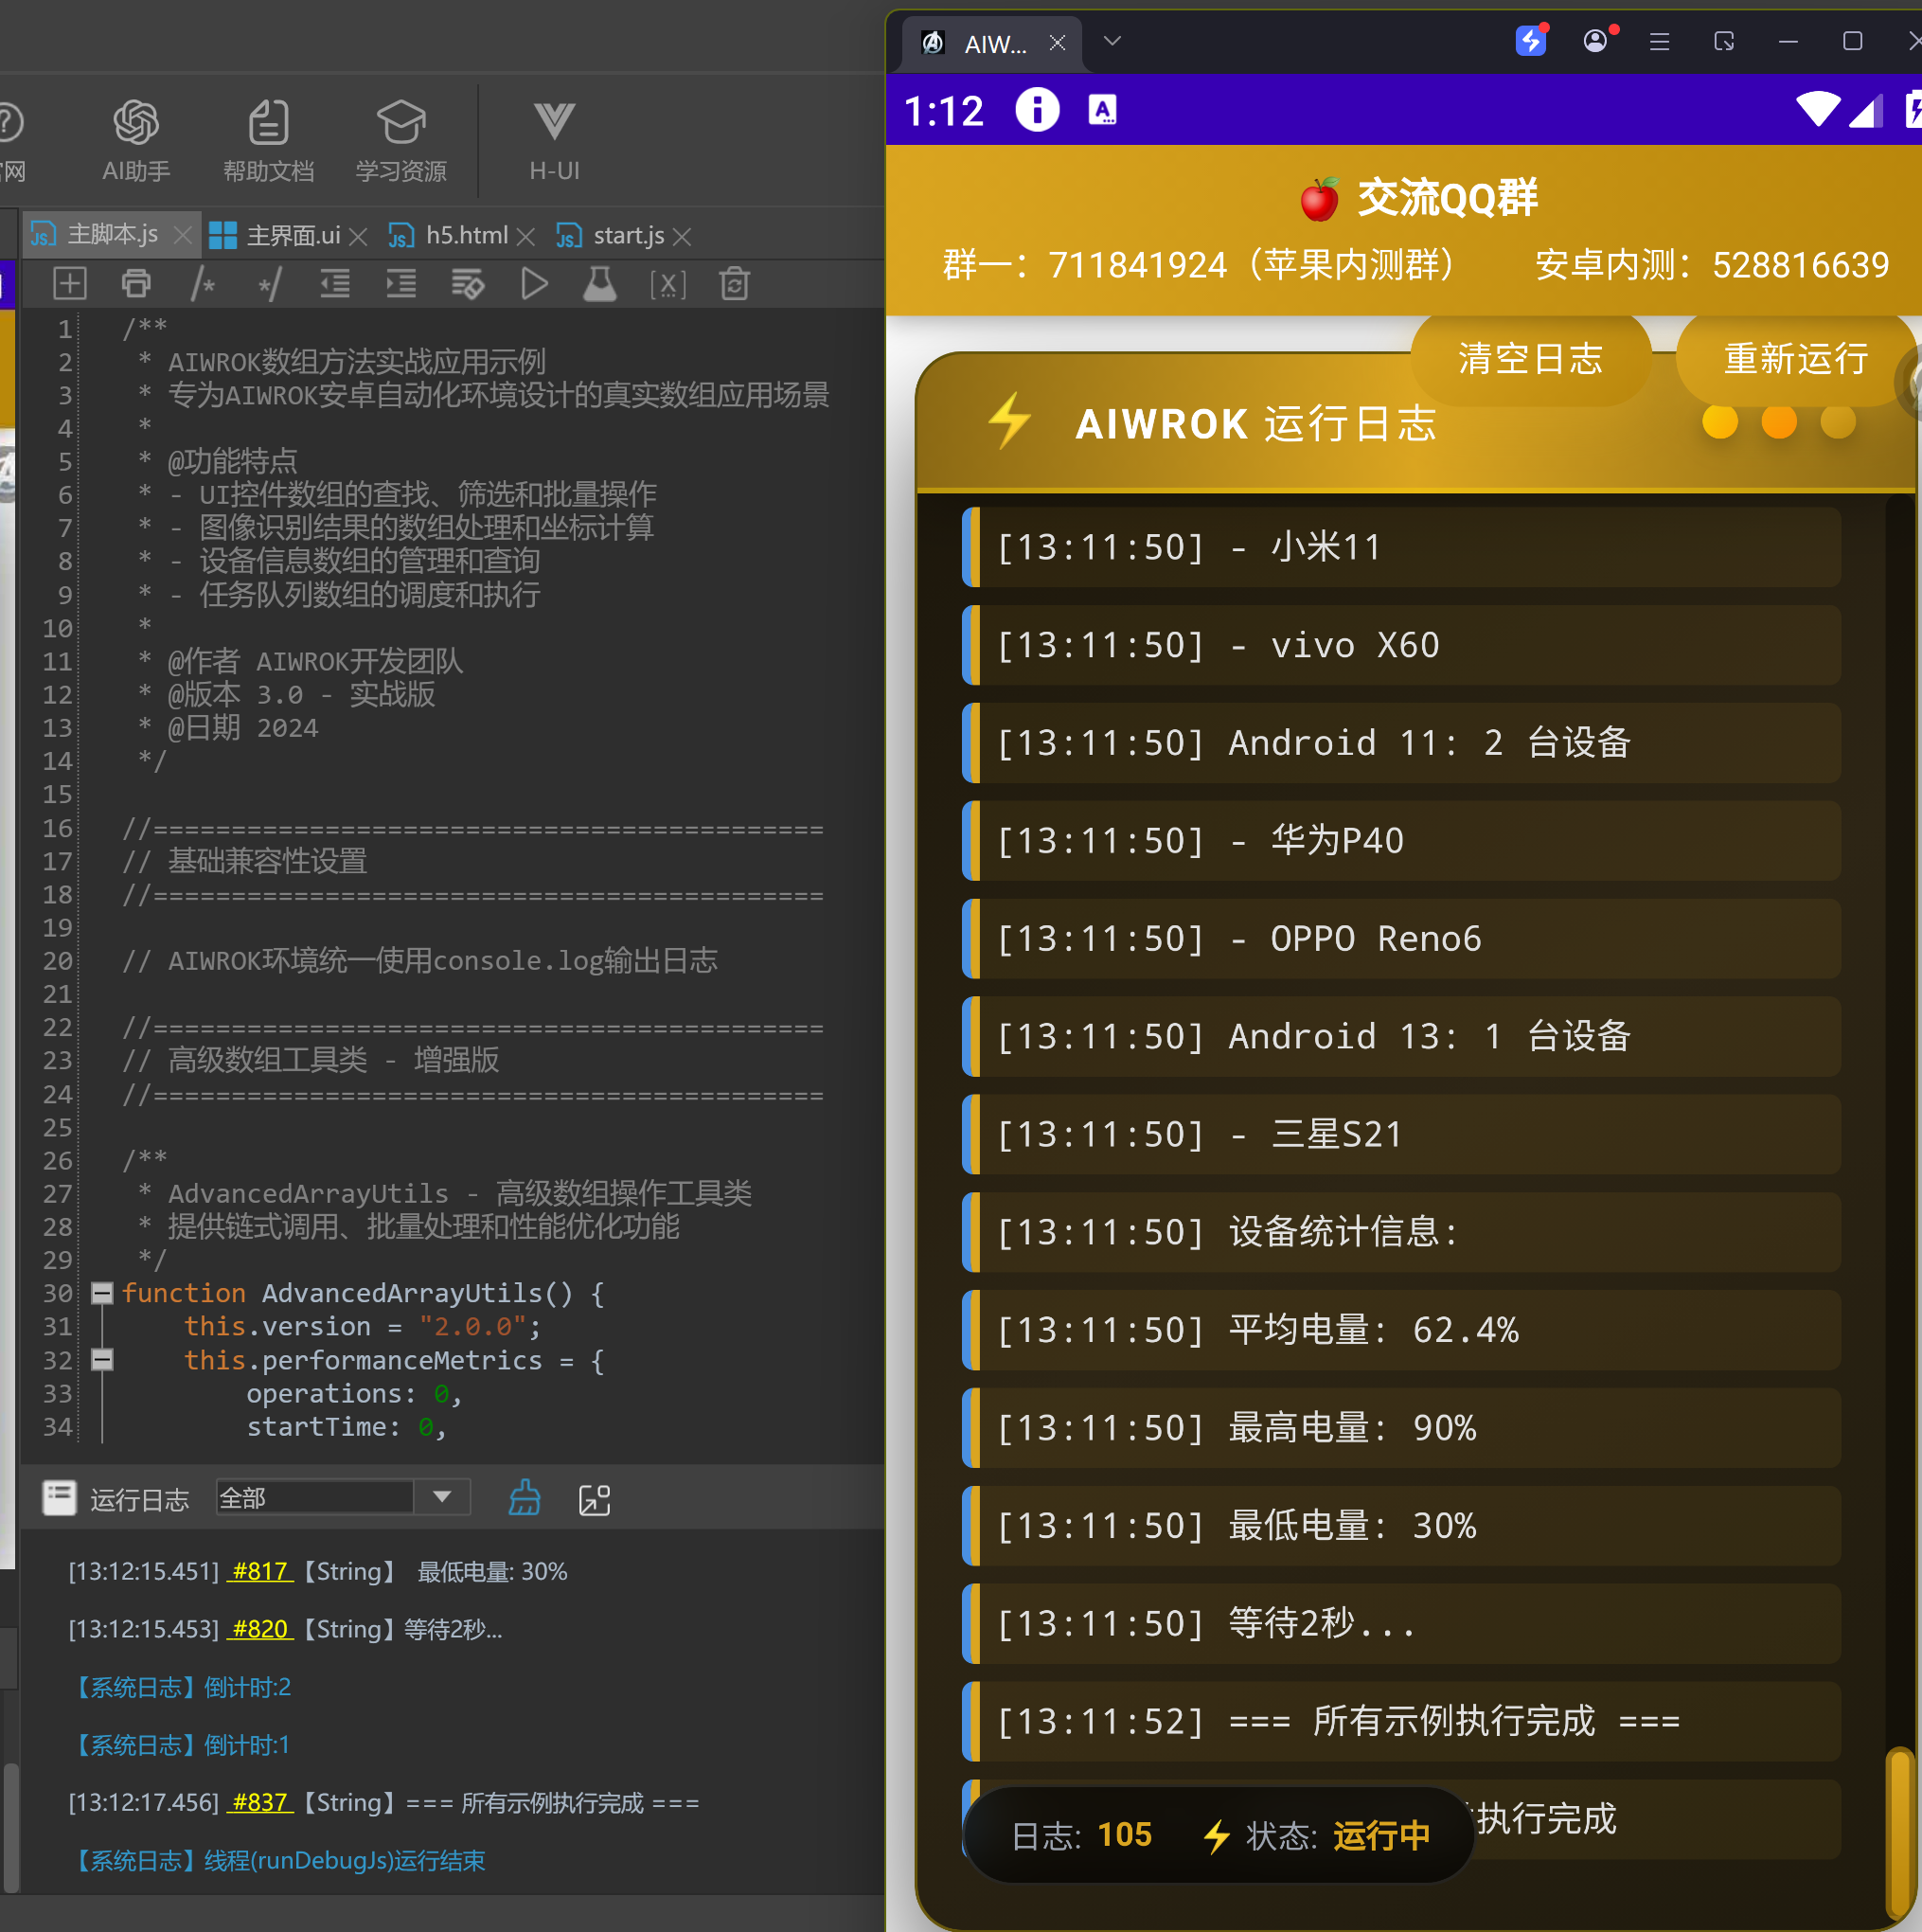Image resolution: width=1922 pixels, height=1932 pixels.
Task: Click log entry '- OPPO Reno6'
Action: point(1401,938)
